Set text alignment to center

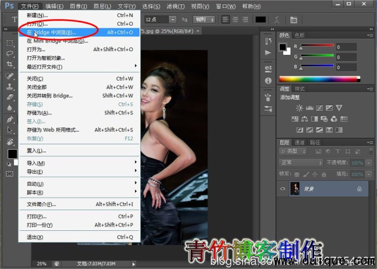click(x=235, y=20)
